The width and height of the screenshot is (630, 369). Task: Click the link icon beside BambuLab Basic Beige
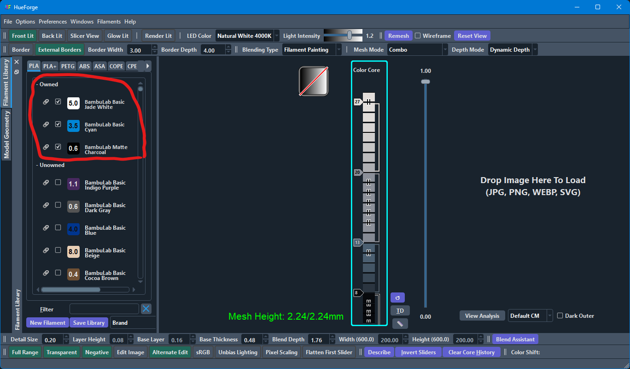point(46,250)
